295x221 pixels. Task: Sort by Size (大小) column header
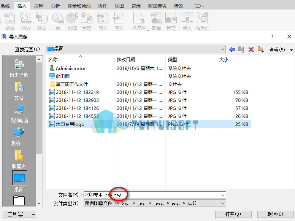pos(234,59)
